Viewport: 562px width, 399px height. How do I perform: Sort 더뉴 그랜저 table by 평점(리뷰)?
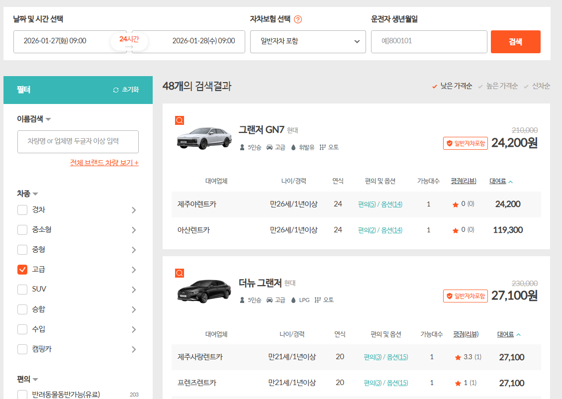point(466,334)
